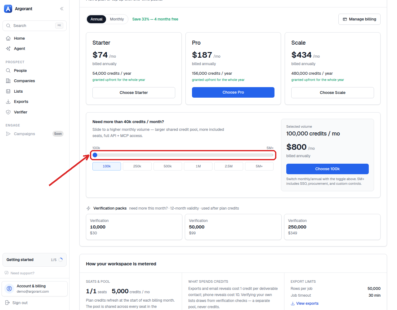Screen dimensions: 397x310
Task: Select the 50,000 verification pack
Action: click(x=233, y=227)
